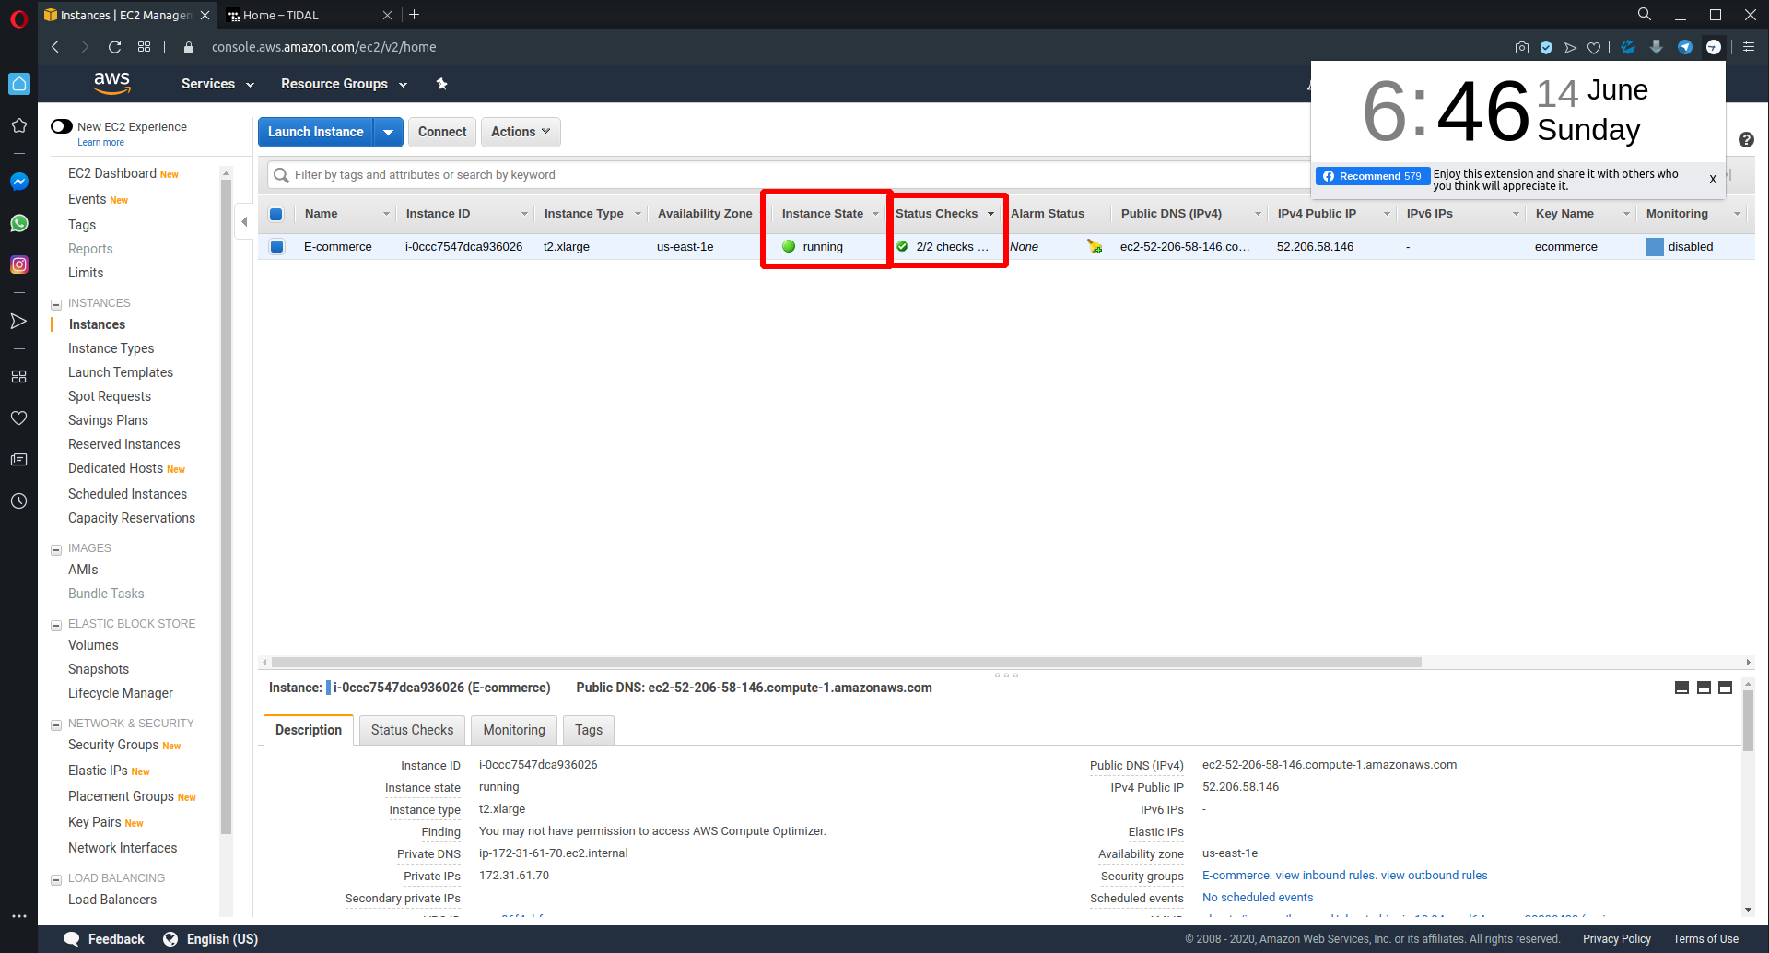Click view outbound rules link

(1434, 876)
